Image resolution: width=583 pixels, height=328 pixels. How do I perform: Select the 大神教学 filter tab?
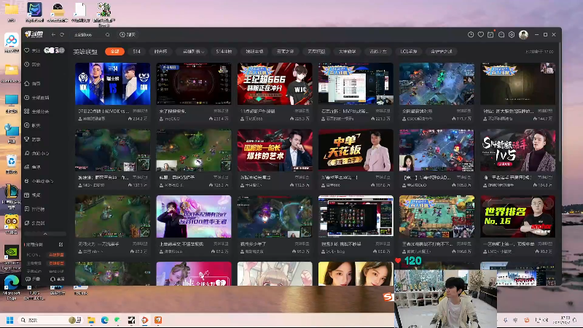[x=348, y=52]
